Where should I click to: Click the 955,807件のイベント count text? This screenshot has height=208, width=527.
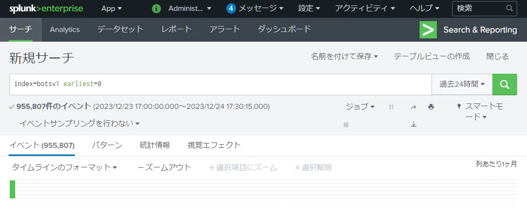pos(54,106)
